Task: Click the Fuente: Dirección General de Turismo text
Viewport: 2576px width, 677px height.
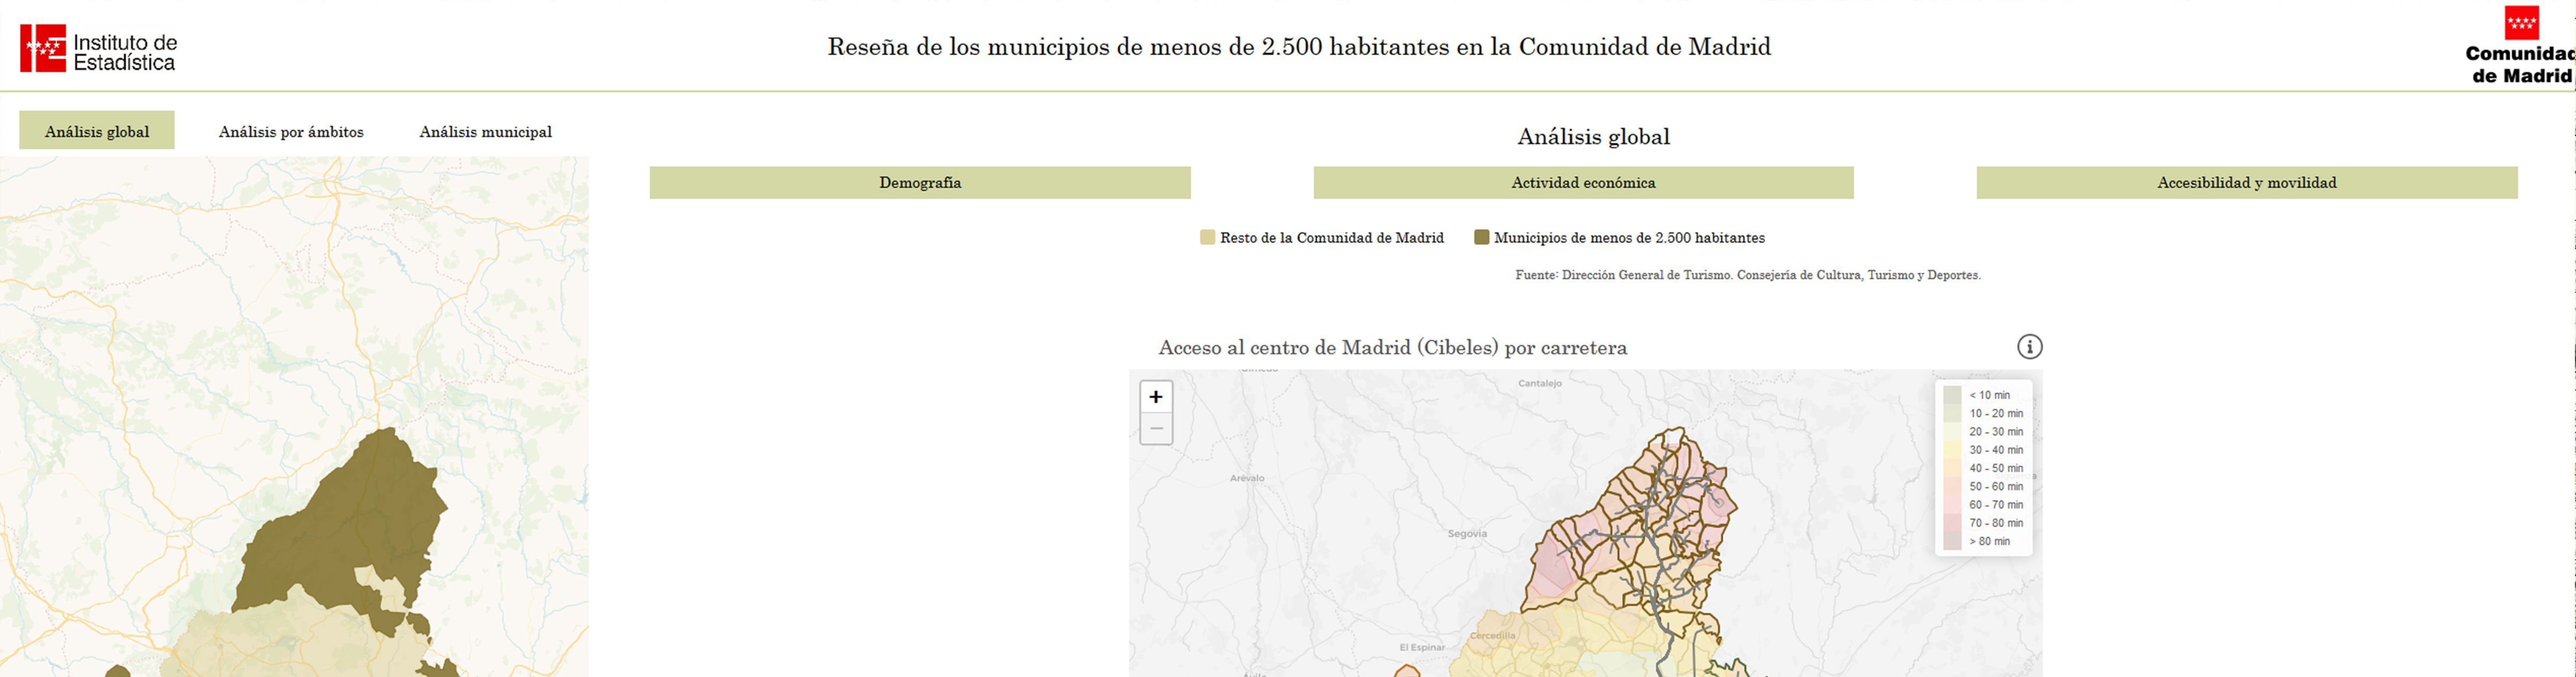Action: pyautogui.click(x=1748, y=275)
